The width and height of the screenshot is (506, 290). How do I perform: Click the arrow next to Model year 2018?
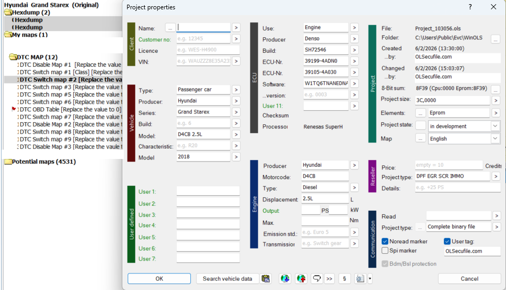(x=236, y=157)
